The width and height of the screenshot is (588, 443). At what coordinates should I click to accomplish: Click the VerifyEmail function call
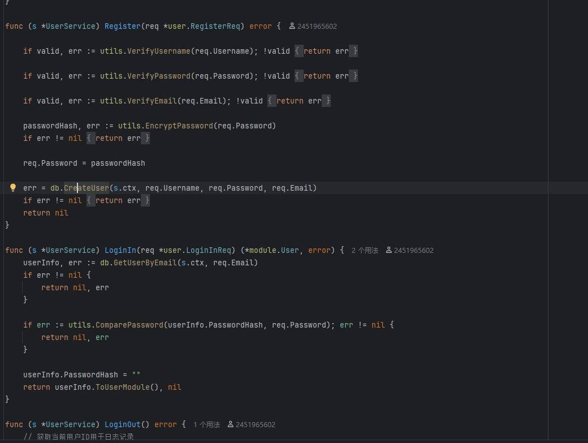point(152,101)
